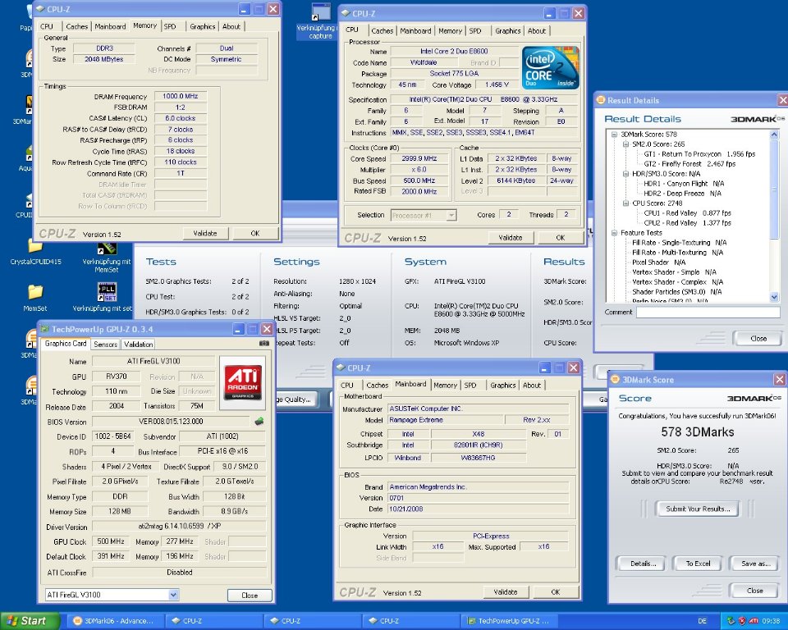Click the Comment input field
The image size is (788, 630).
(708, 312)
